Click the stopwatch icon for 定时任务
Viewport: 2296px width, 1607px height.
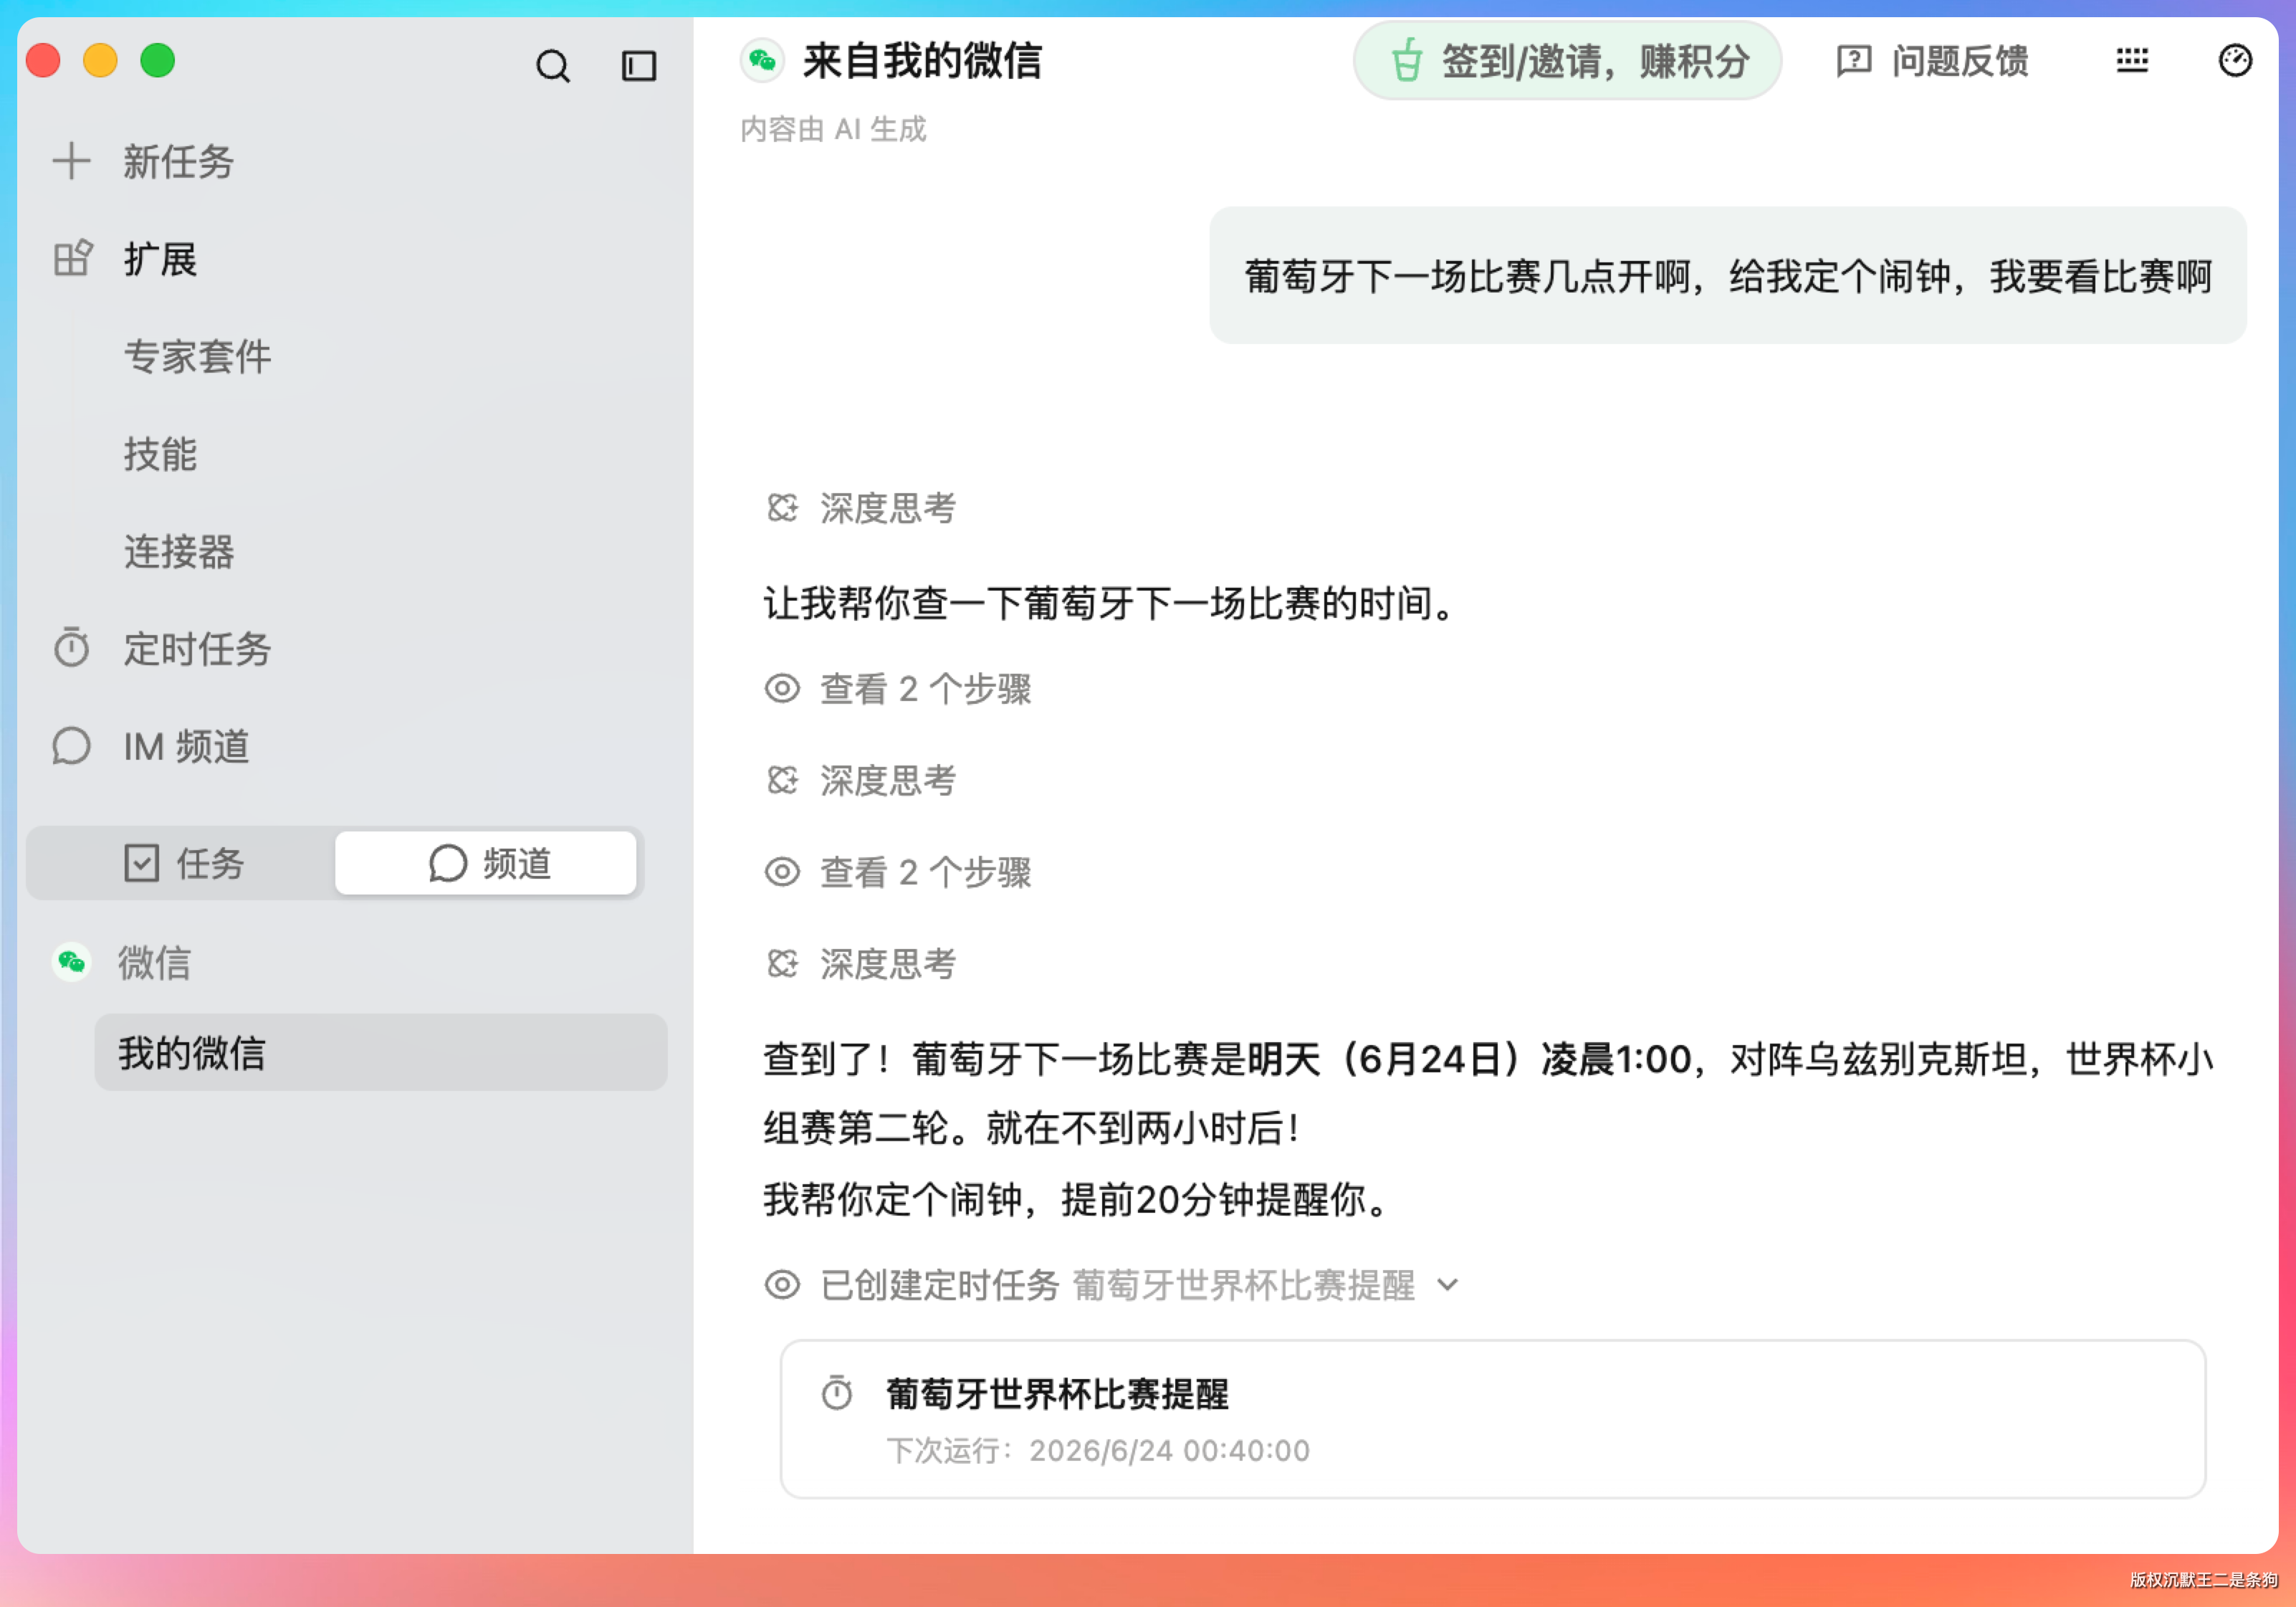click(72, 648)
